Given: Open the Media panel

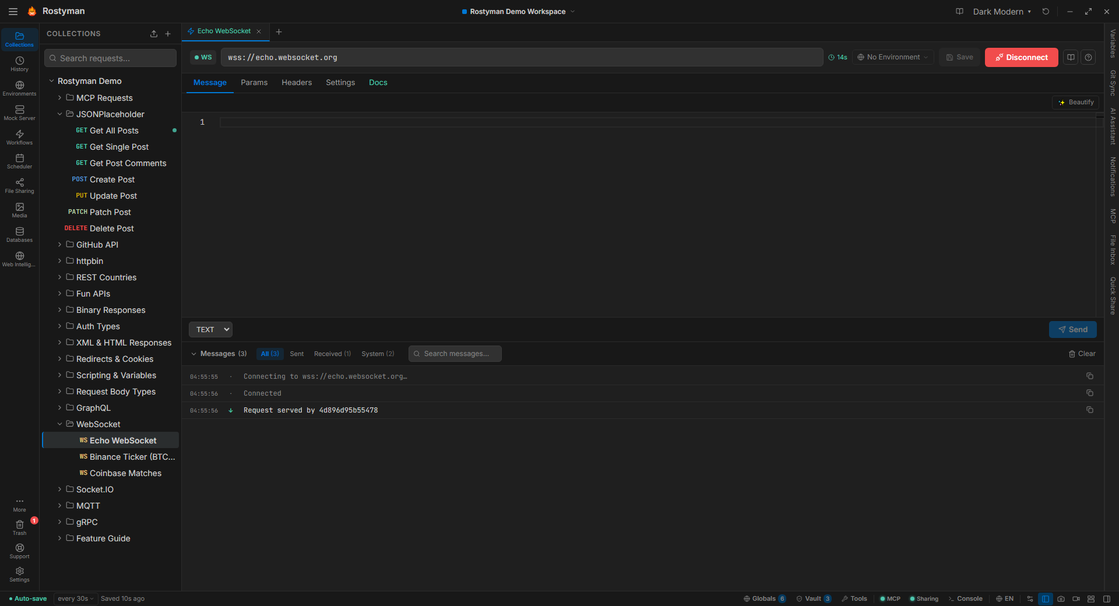Looking at the screenshot, I should pos(19,210).
